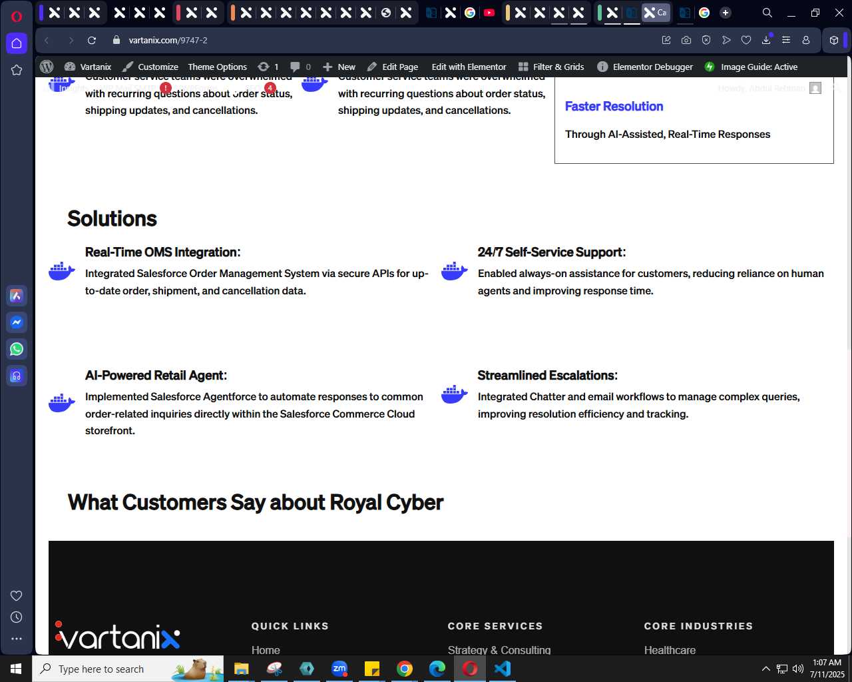Open the music player sidebar icon
852x682 pixels.
[17, 376]
